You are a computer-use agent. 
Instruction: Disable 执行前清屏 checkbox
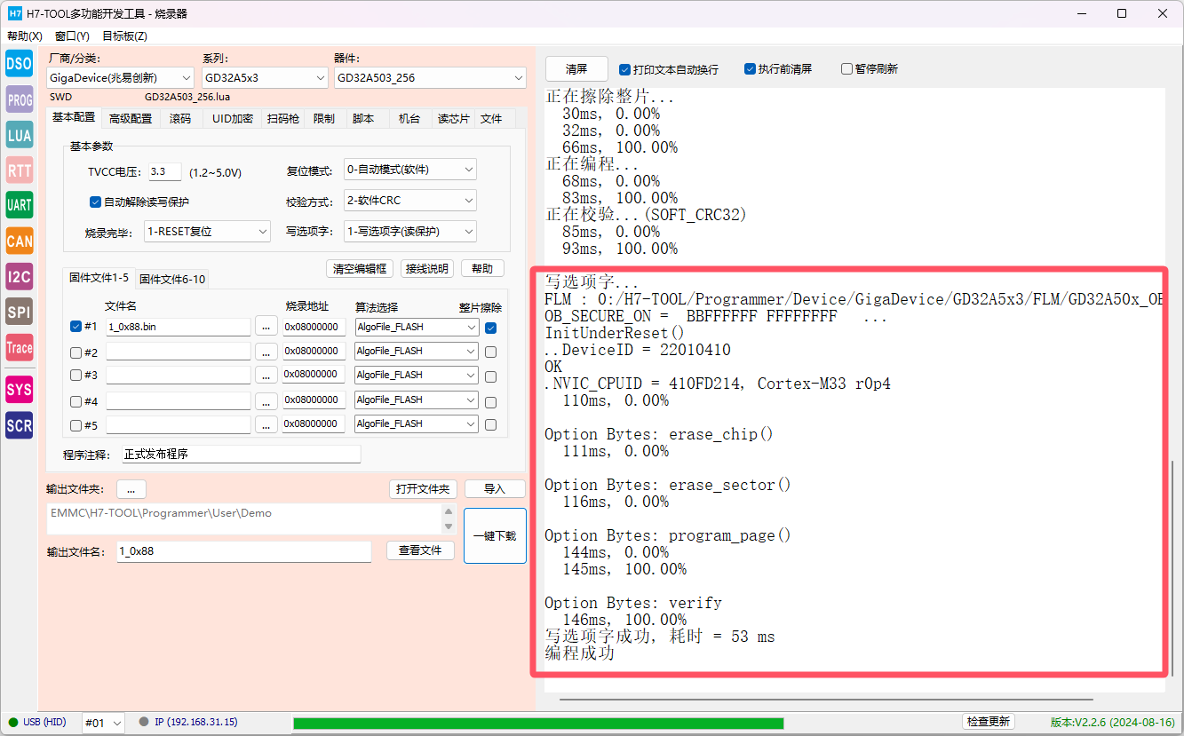pos(750,69)
